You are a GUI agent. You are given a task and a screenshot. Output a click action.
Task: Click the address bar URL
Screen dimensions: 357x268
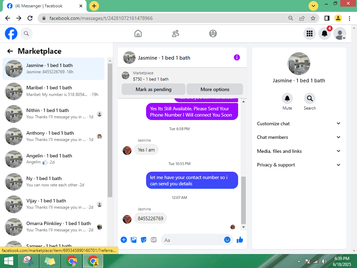[101, 18]
